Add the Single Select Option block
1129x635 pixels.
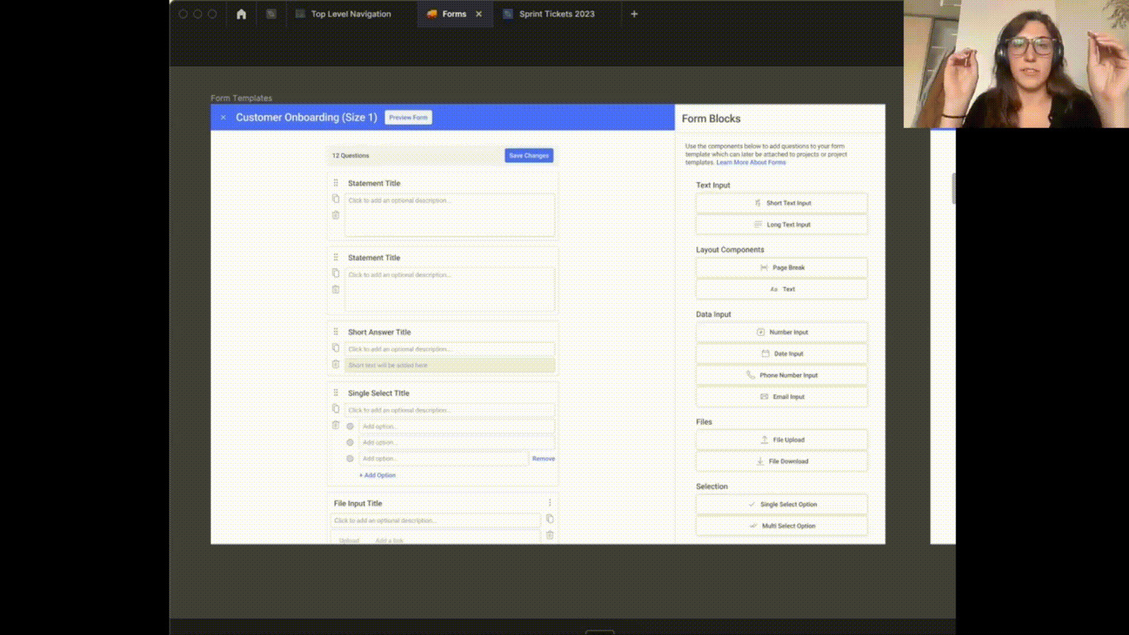[781, 504]
